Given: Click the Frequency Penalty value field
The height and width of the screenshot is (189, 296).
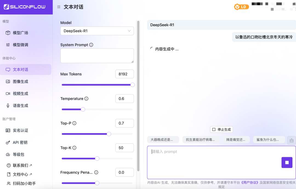Looking at the screenshot, I should (x=125, y=172).
